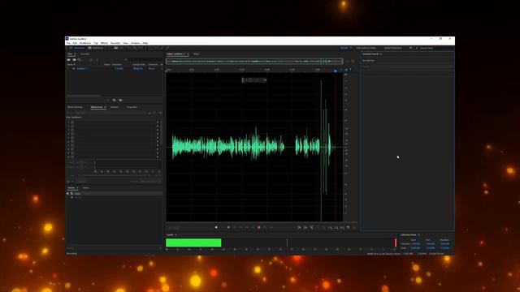
Task: Select the Open state in History
Action: pyautogui.click(x=115, y=193)
